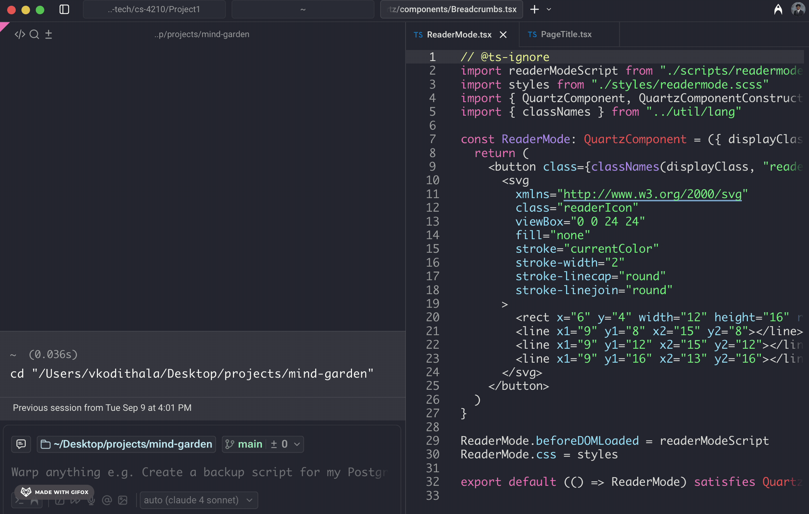Screen dimensions: 809x514
Task: Select the cs-4210/Project1 terminal tab
Action: point(154,9)
